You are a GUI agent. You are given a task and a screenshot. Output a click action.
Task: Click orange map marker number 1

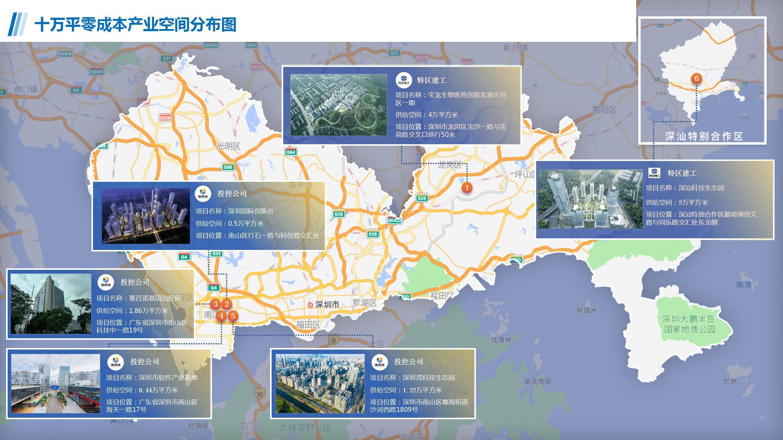click(467, 187)
